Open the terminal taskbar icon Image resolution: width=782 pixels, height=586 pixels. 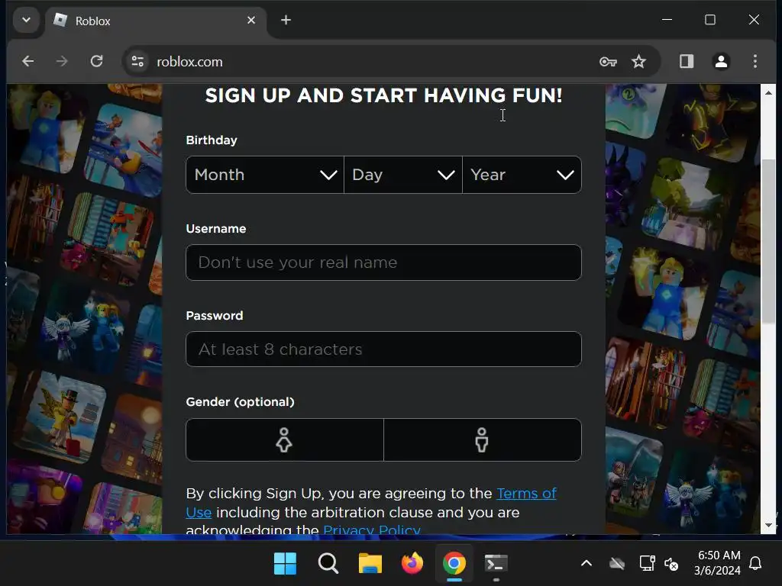(496, 564)
